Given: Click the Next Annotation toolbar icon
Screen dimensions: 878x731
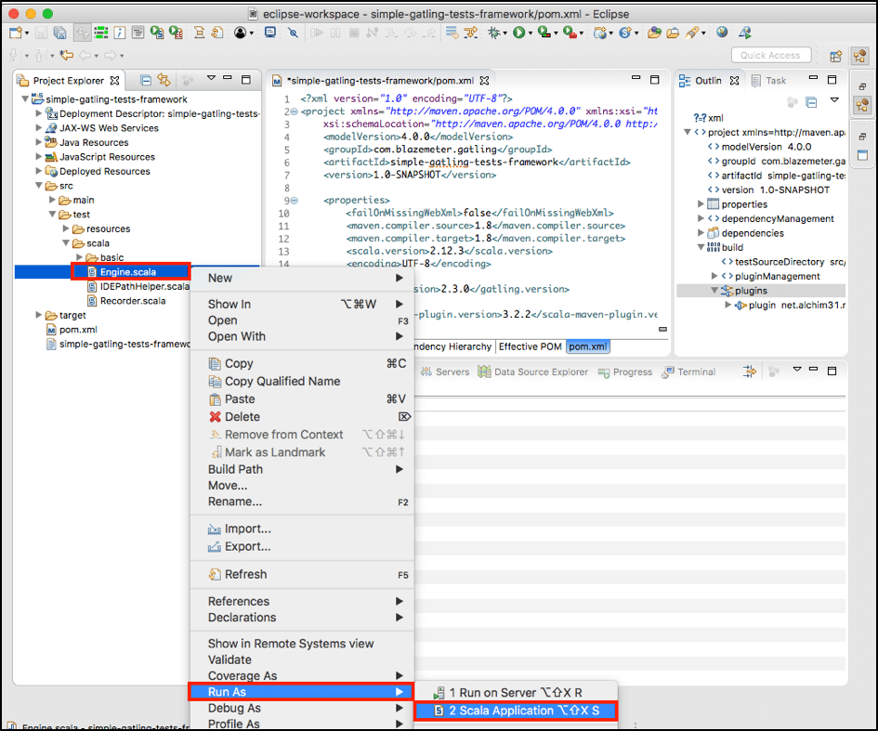Looking at the screenshot, I should coord(14,55).
